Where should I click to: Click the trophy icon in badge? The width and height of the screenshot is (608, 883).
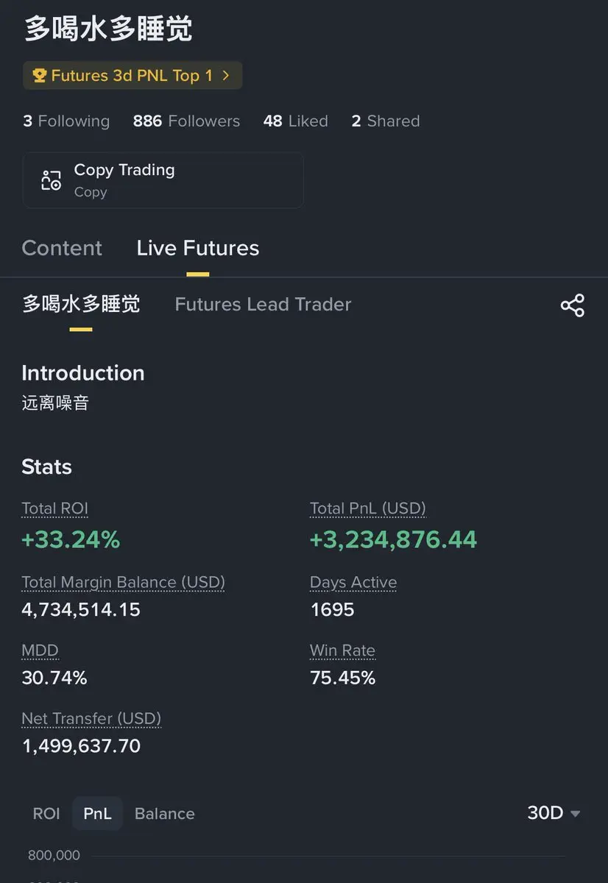click(x=40, y=76)
